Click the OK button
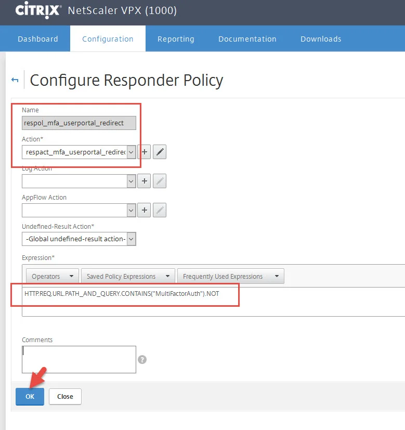Screen dimensions: 405x430 [30, 396]
